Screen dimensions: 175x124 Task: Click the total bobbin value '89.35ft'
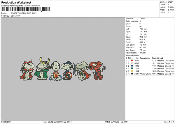point(143,53)
